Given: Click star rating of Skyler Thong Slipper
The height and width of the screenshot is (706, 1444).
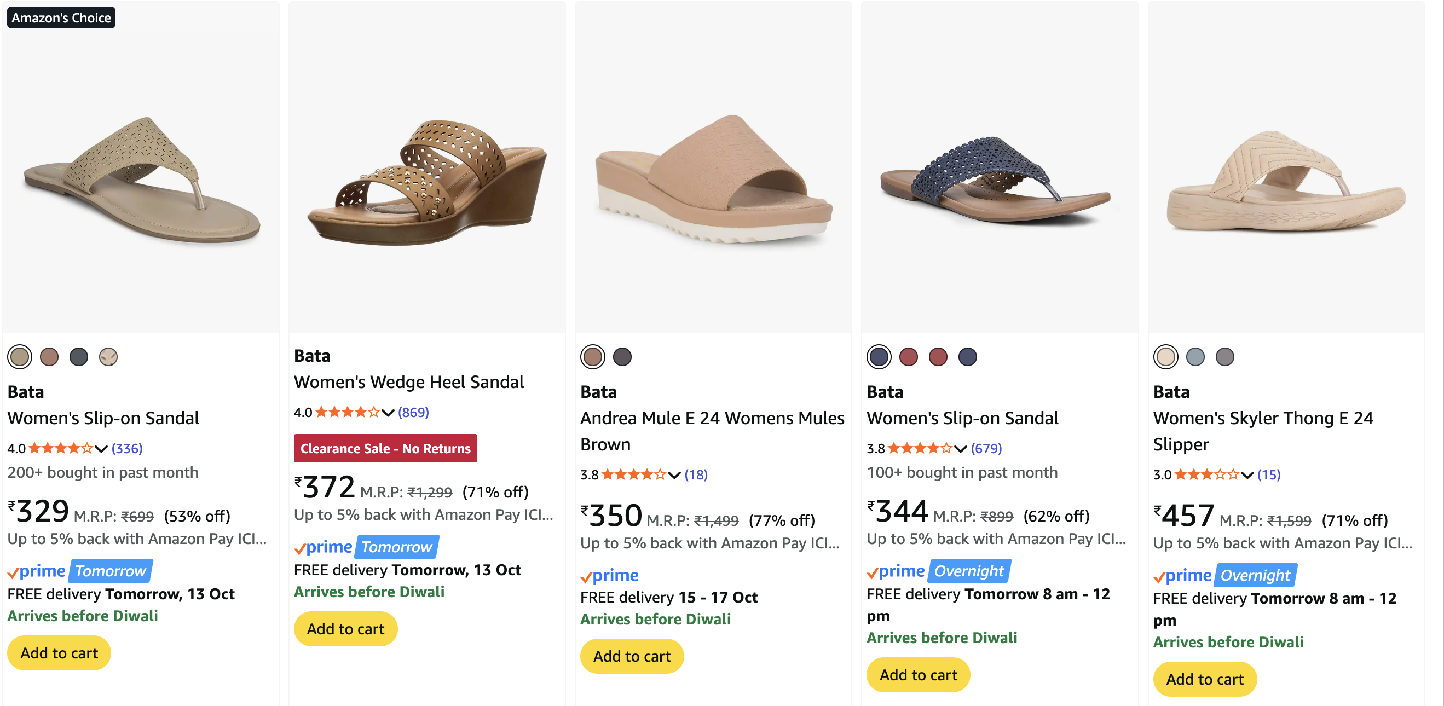Looking at the screenshot, I should [1206, 474].
